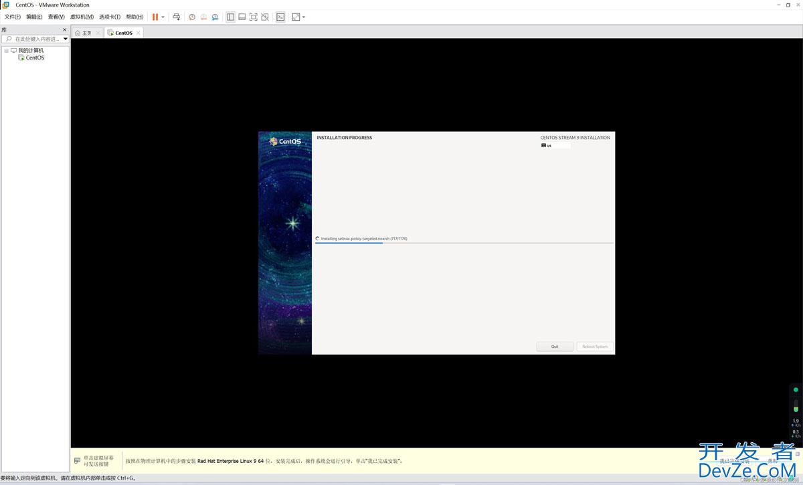Collapse the 我的计算机 tree node
Viewport: 803px width, 485px height.
tap(6, 50)
